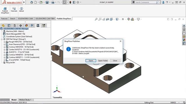The width and height of the screenshot is (186, 104).
Task: Open the Tutorials icon
Action: coord(14,10)
